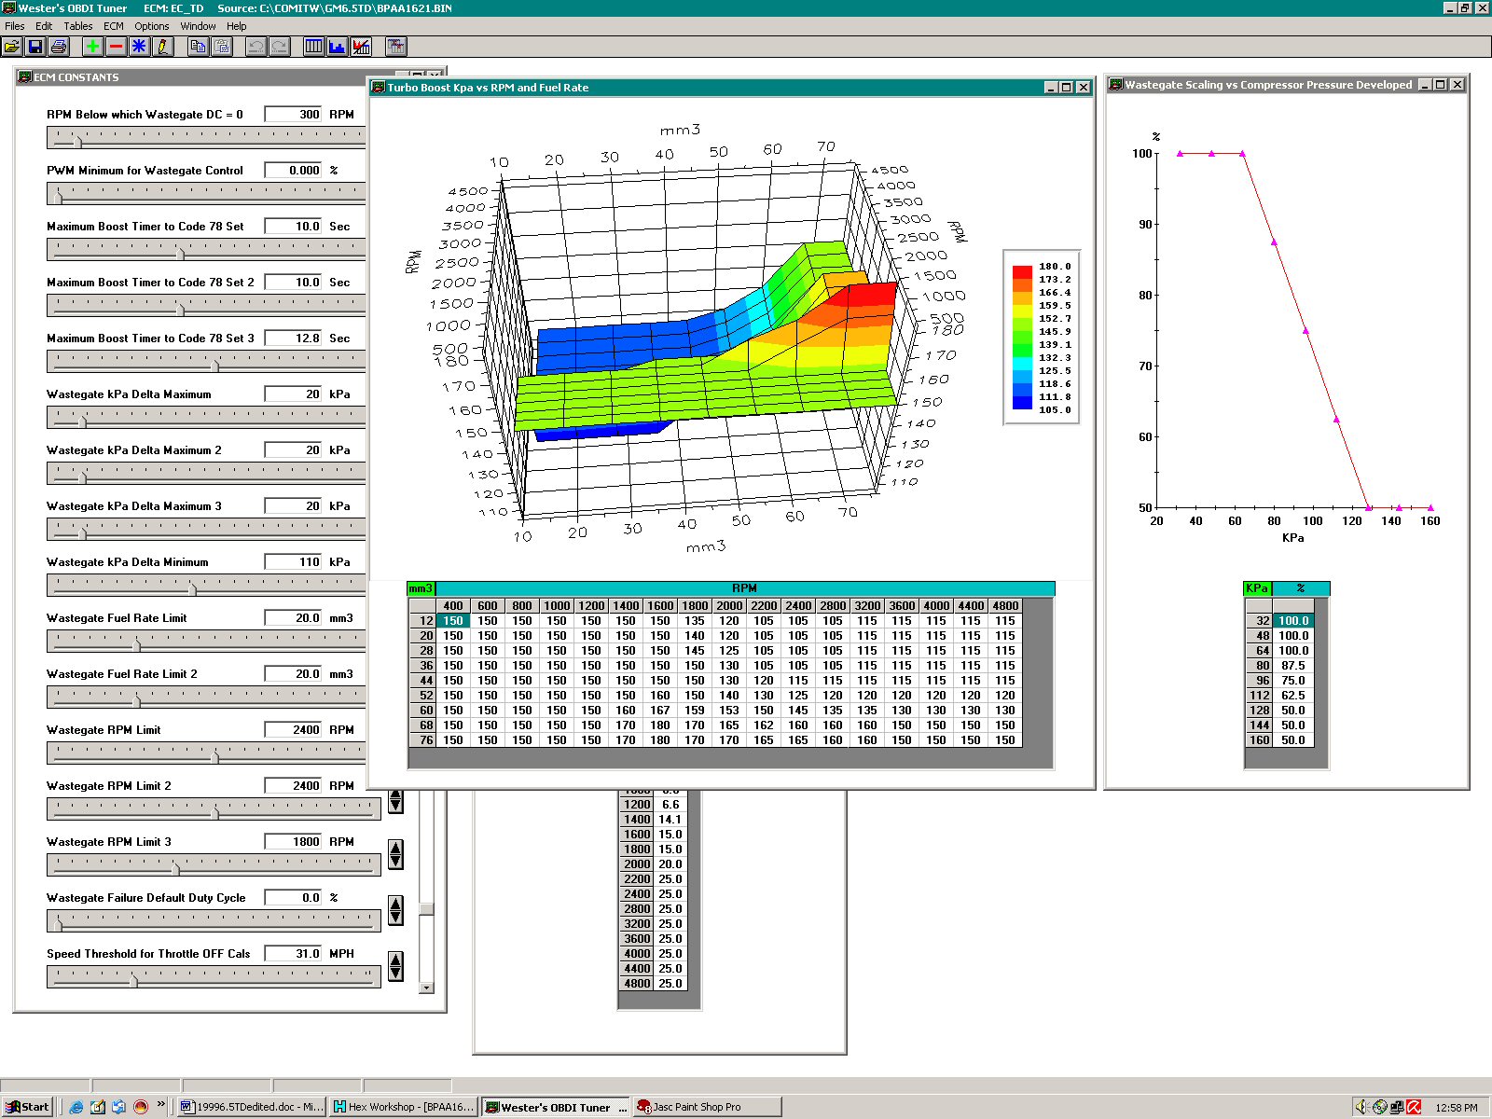This screenshot has width=1492, height=1119.
Task: Select the boost table cell containing 167
Action: pos(660,711)
